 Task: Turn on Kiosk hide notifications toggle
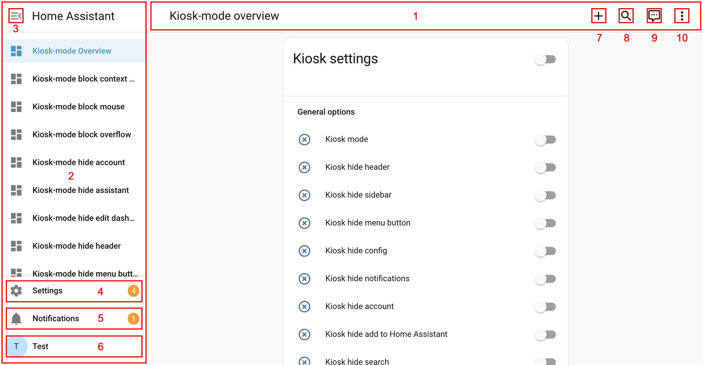click(x=546, y=279)
